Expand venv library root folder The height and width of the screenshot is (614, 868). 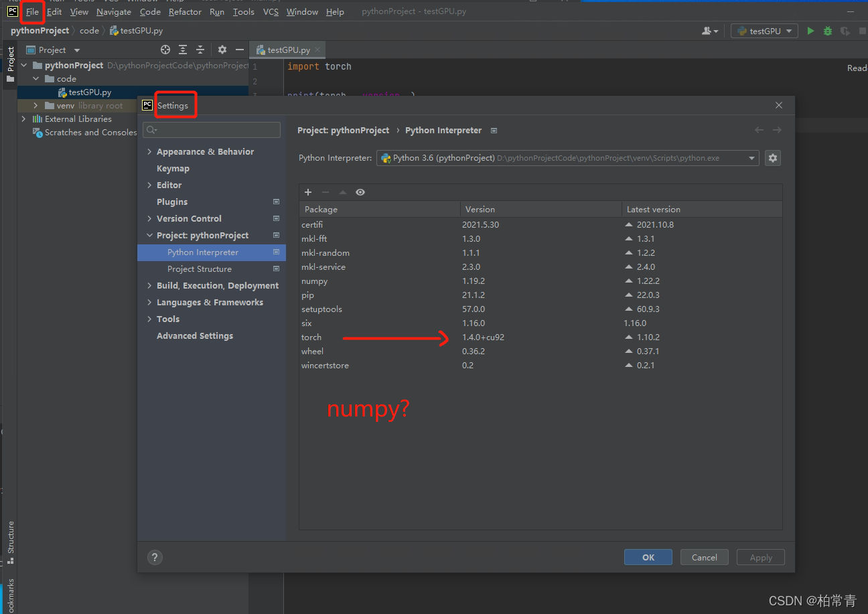pyautogui.click(x=36, y=106)
